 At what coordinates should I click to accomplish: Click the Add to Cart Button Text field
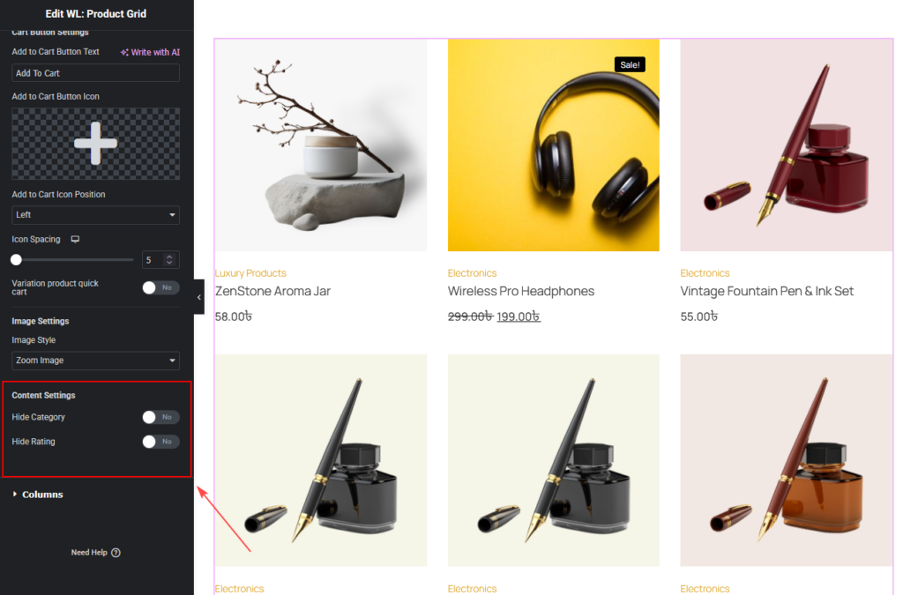[x=95, y=73]
